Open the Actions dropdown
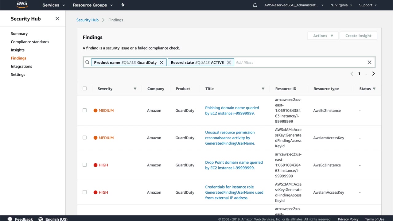393x221 pixels. [323, 36]
